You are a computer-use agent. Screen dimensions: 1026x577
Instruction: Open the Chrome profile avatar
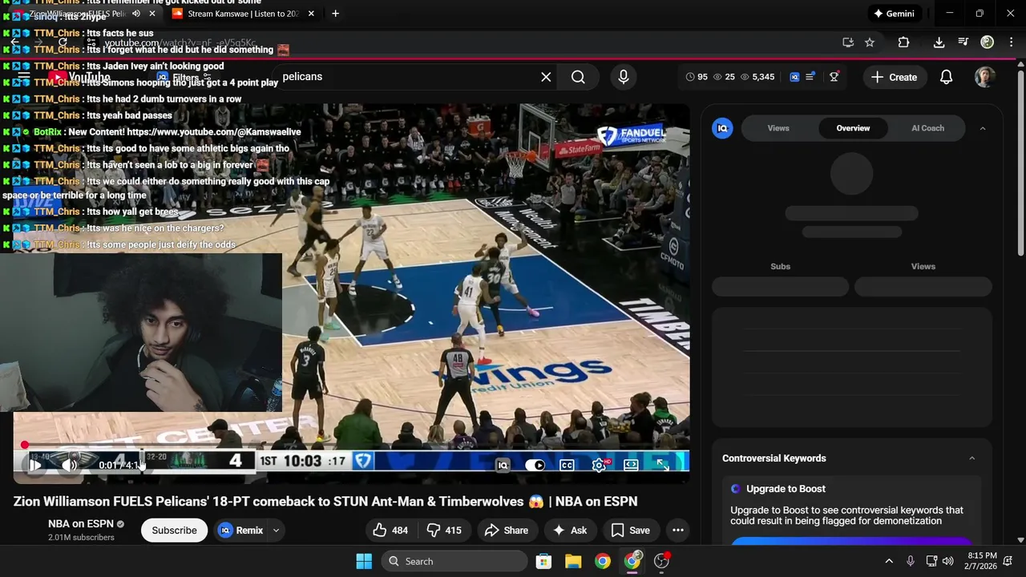pyautogui.click(x=988, y=42)
